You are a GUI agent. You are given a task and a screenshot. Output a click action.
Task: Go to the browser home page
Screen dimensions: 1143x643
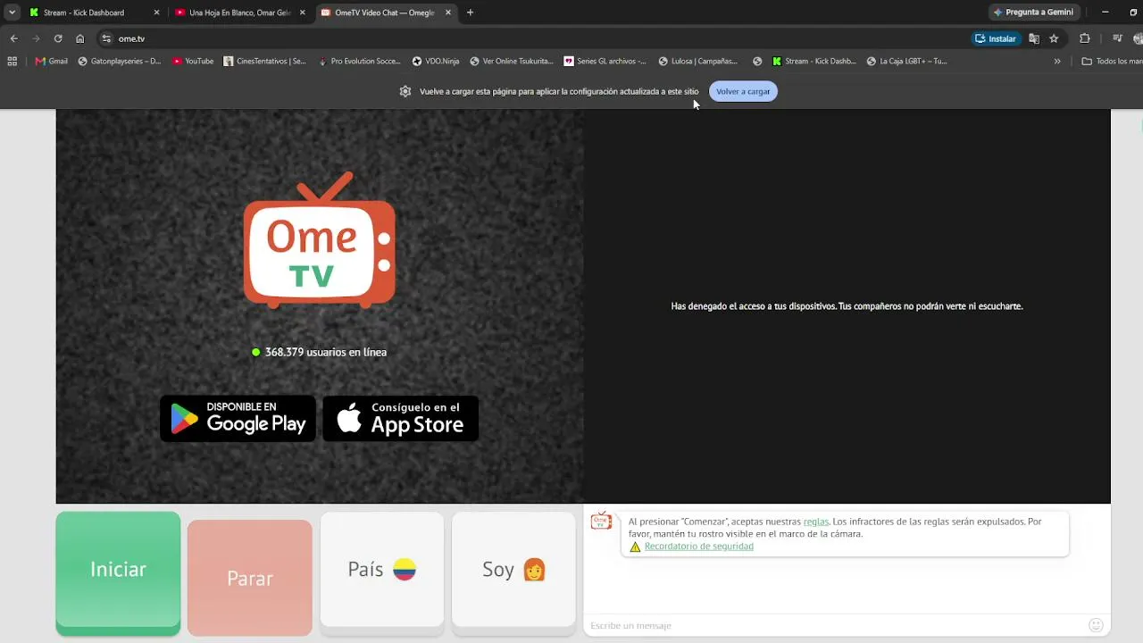tap(80, 38)
